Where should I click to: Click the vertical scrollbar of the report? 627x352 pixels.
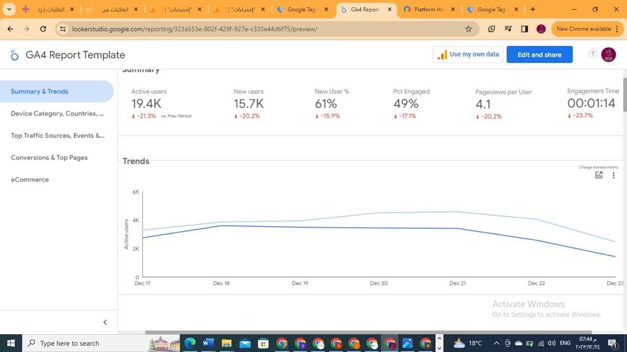coord(625,94)
